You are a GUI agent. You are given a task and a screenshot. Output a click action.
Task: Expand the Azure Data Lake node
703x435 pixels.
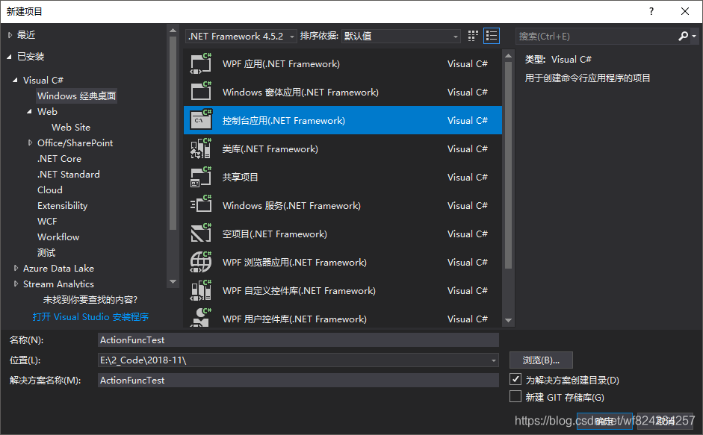pyautogui.click(x=16, y=268)
